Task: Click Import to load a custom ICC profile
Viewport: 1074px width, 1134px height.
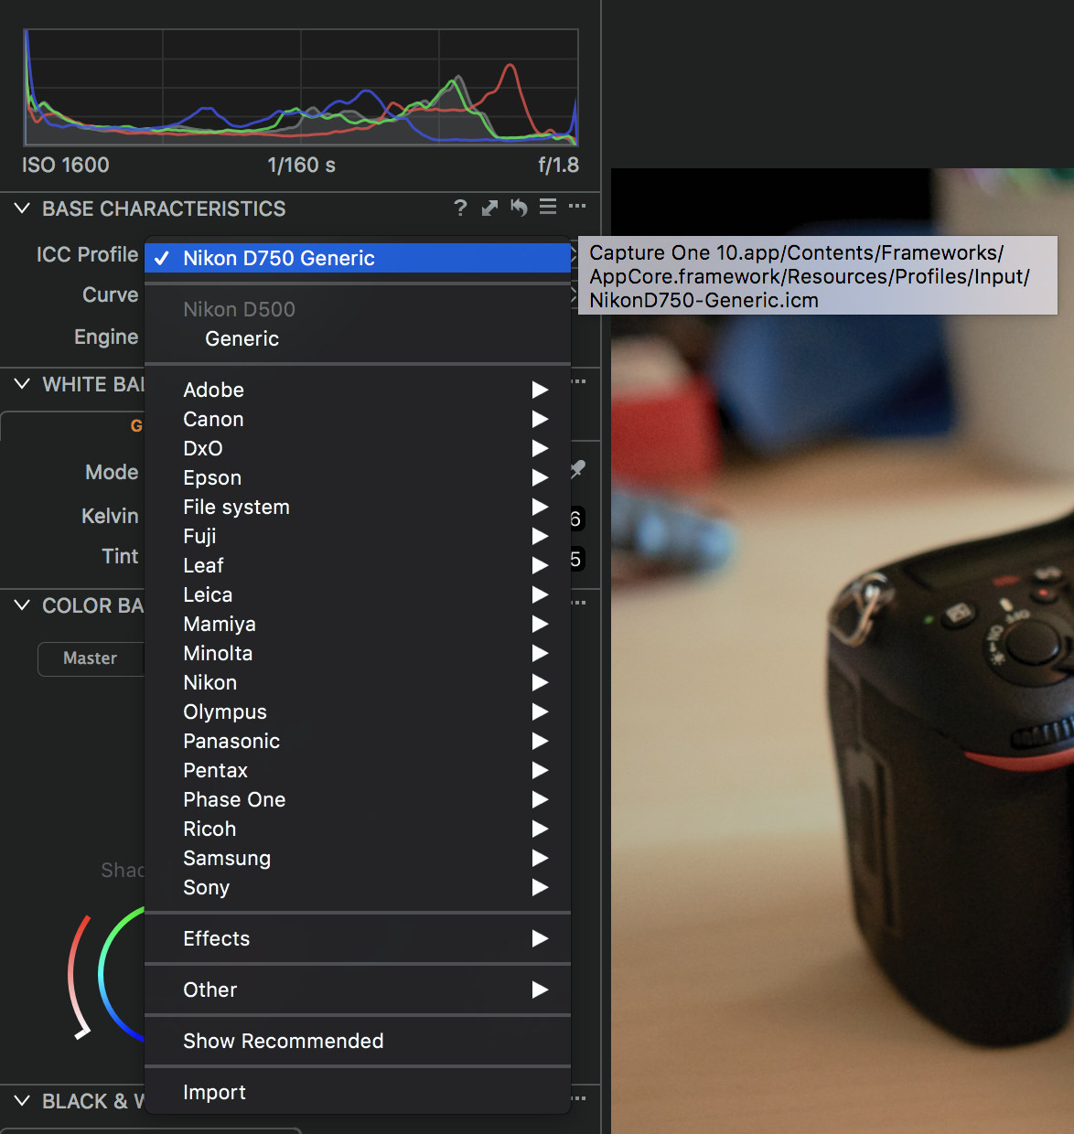Action: click(x=214, y=1092)
